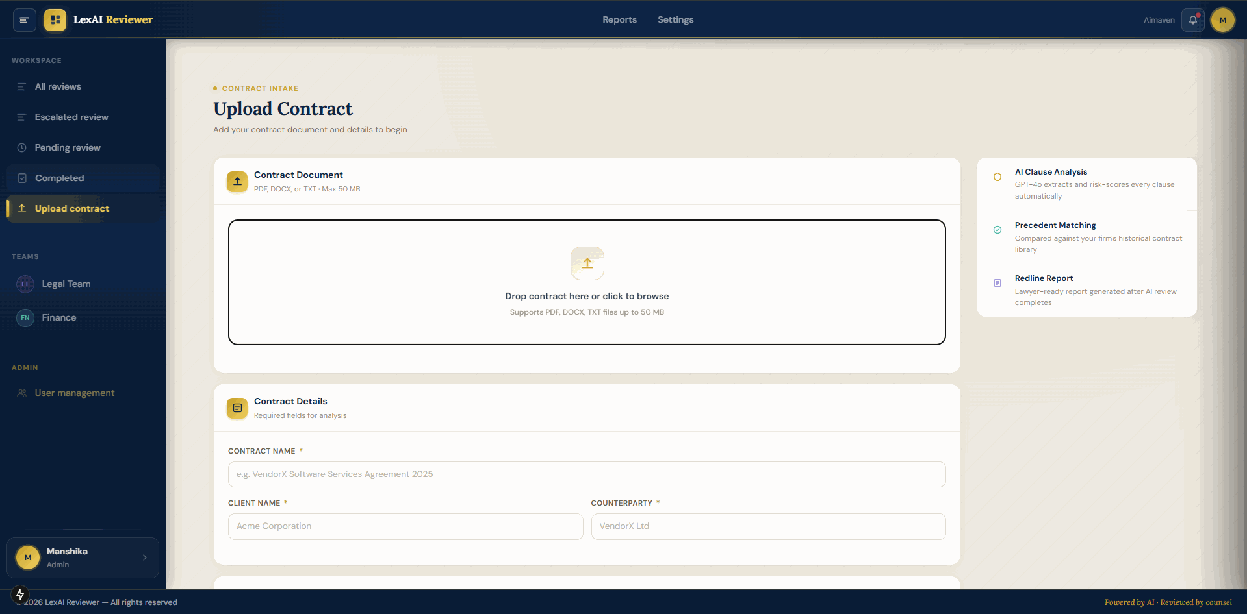
Task: Open the Settings menu
Action: (675, 20)
